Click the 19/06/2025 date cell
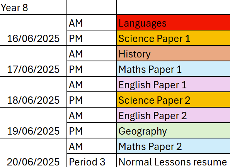 (33, 123)
